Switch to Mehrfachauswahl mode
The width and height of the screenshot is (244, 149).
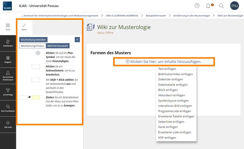(58, 46)
